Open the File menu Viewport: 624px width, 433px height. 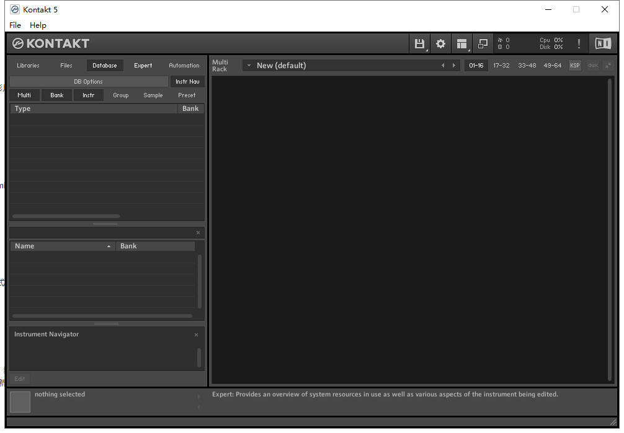pos(15,25)
